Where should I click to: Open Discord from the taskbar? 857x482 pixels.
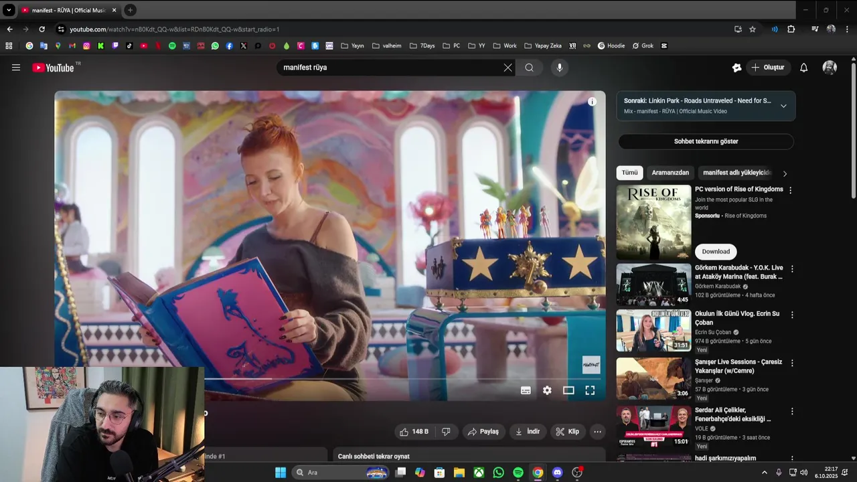[x=557, y=473]
